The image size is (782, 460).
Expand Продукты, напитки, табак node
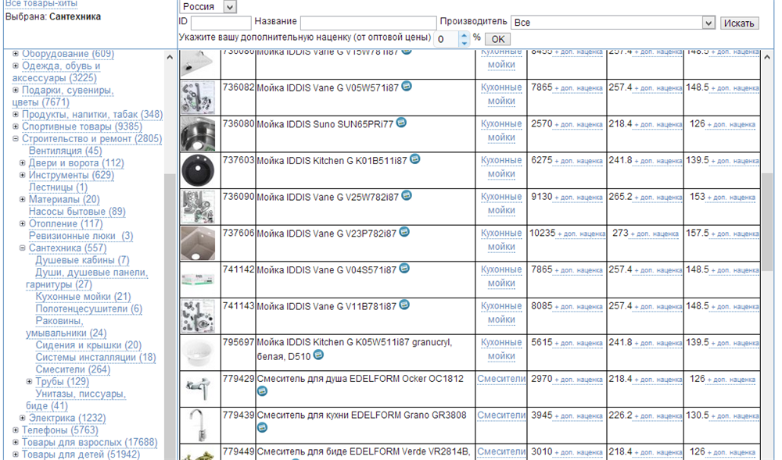16,115
